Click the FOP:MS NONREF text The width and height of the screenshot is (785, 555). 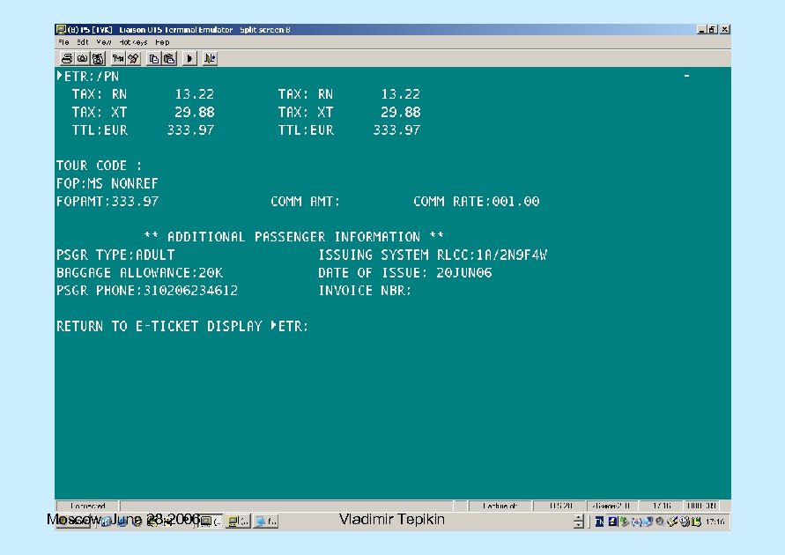[x=107, y=183]
